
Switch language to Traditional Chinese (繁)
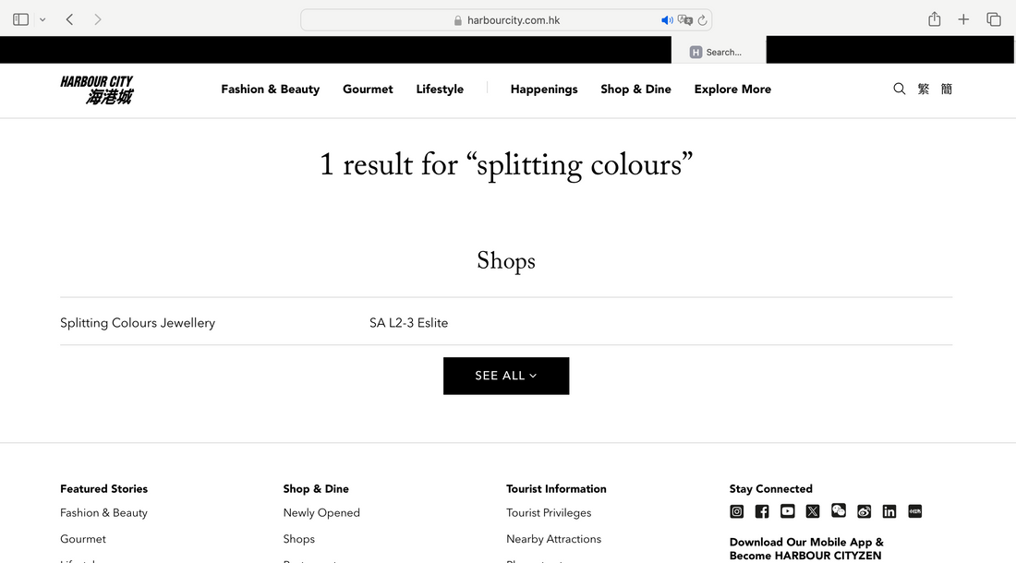click(924, 90)
